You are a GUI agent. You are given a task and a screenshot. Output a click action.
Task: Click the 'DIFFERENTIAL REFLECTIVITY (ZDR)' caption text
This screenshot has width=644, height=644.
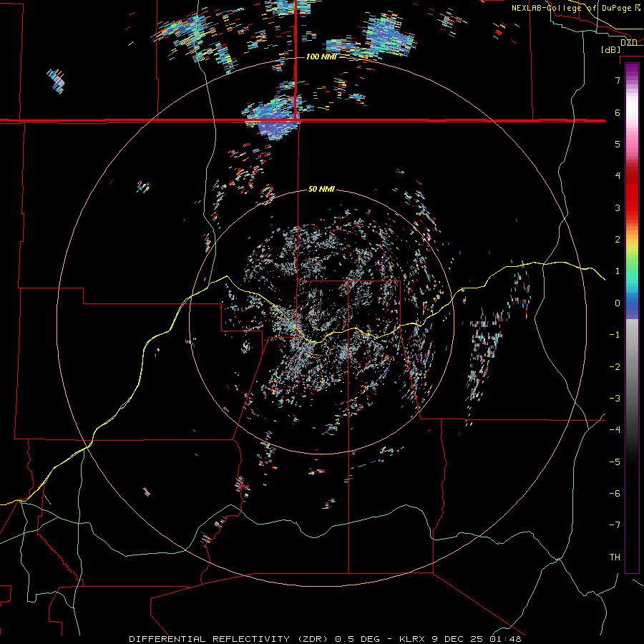click(x=229, y=639)
